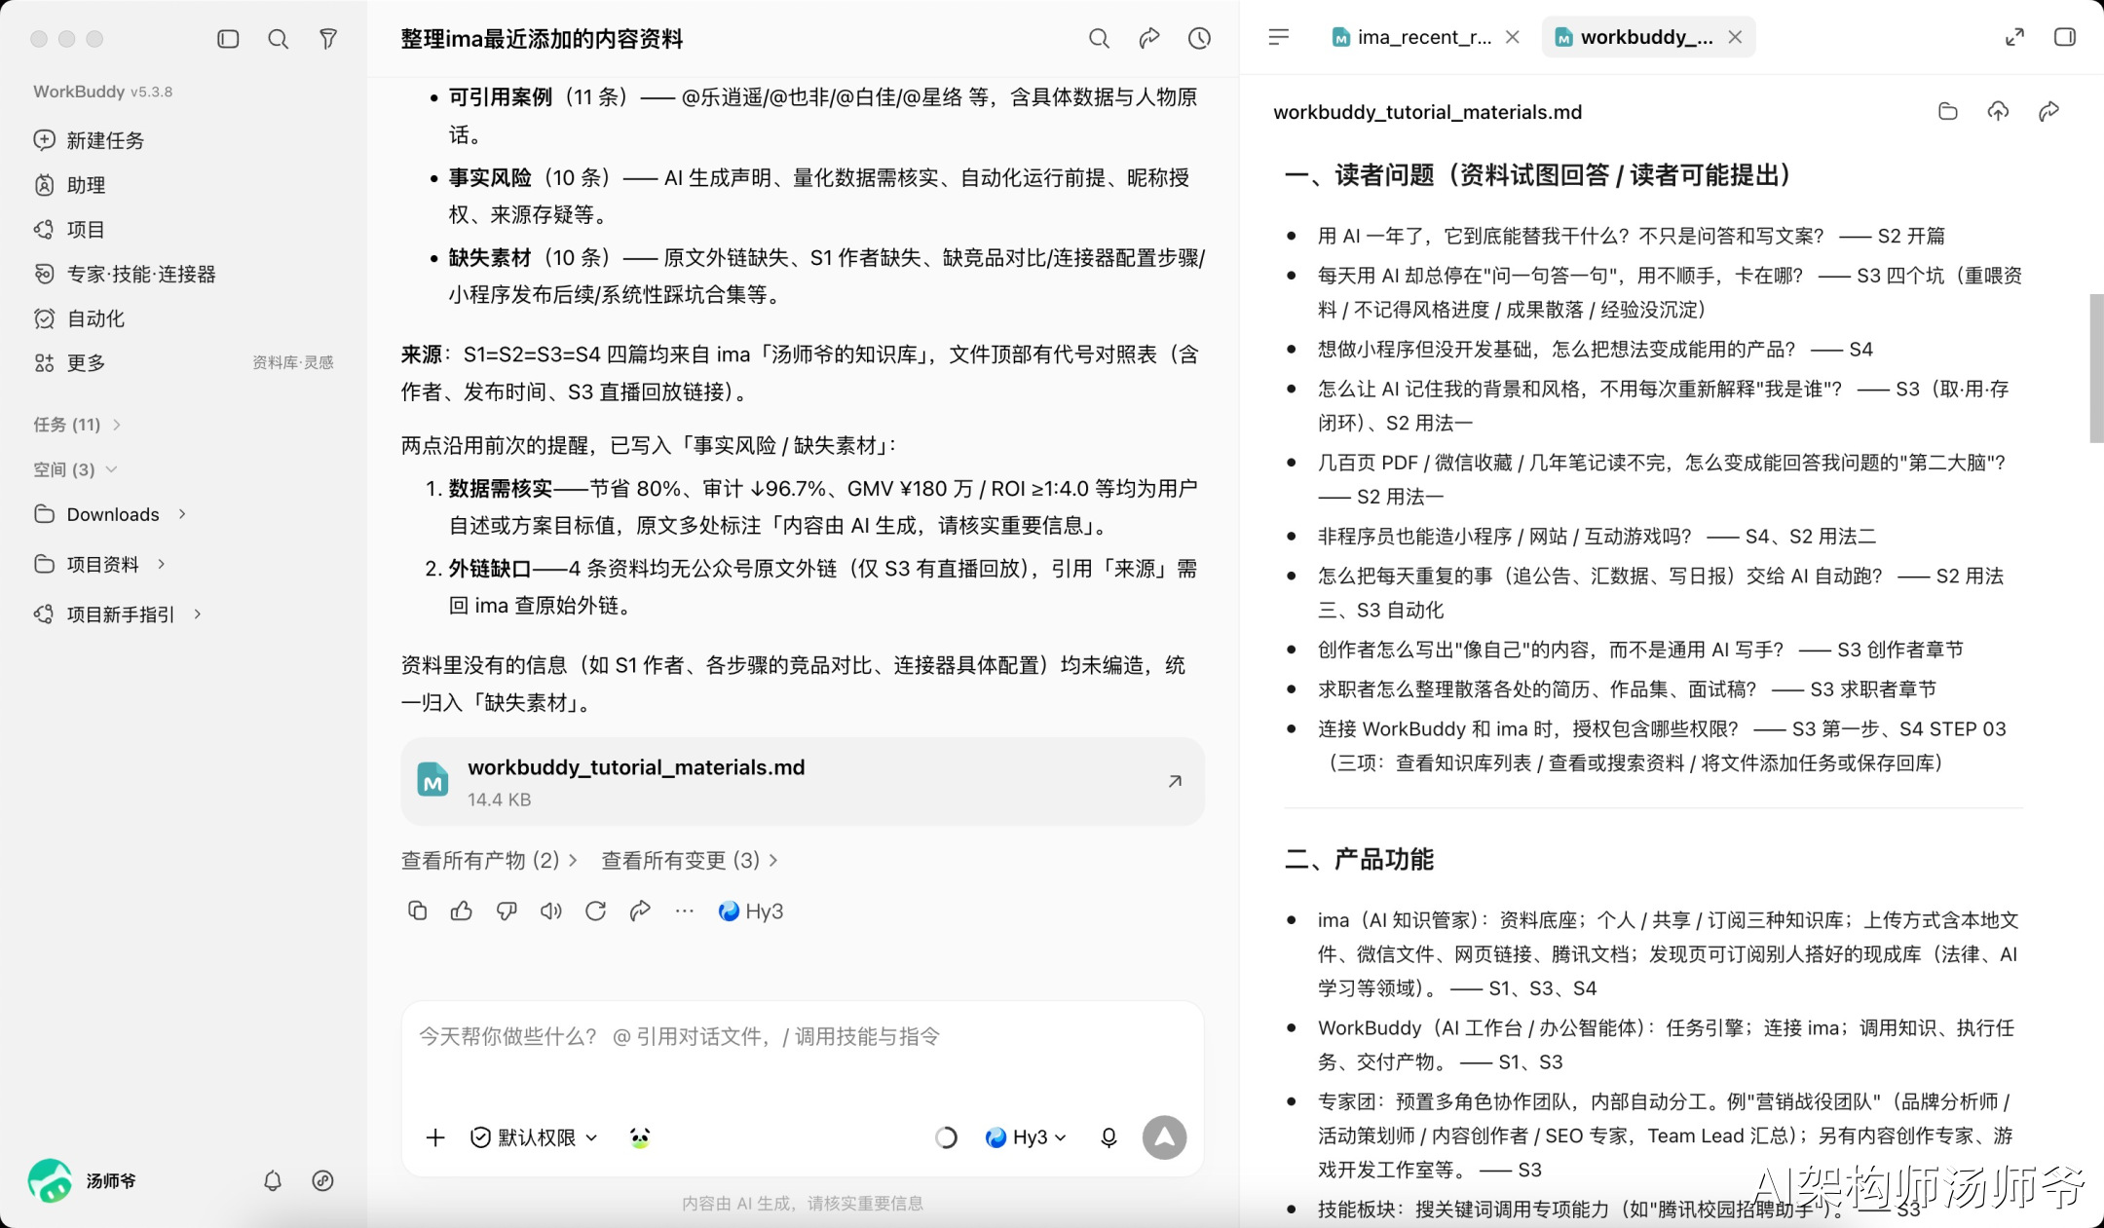Expand the 项目新手指引 chevron
Viewport: 2104px width, 1228px height.
(x=197, y=614)
